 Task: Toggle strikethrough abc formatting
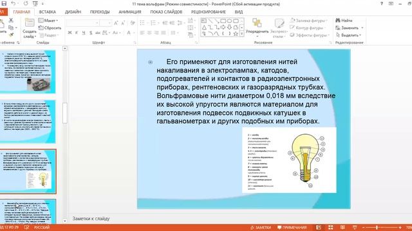coord(98,33)
